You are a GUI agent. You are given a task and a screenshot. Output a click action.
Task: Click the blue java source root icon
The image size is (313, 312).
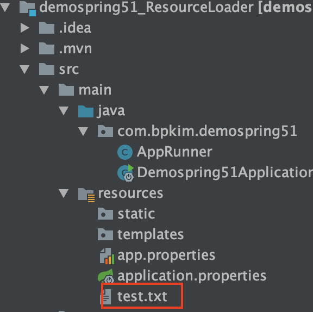(86, 111)
